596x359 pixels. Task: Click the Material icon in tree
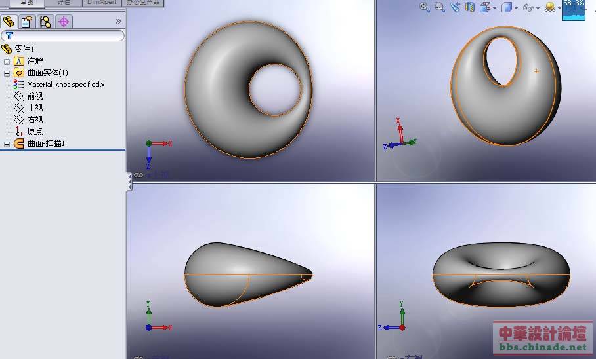pyautogui.click(x=18, y=85)
